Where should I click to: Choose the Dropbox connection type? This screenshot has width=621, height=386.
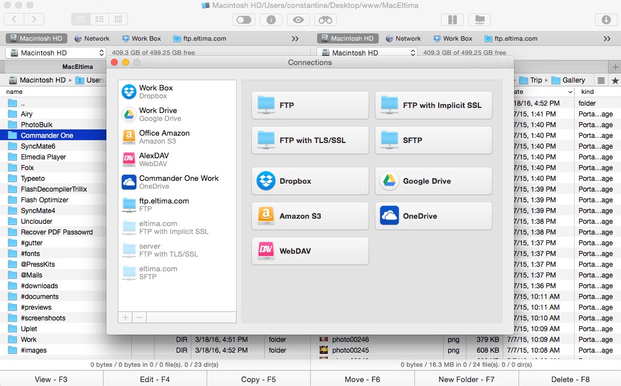coord(310,181)
